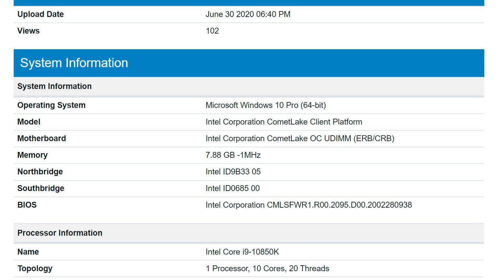The height and width of the screenshot is (280, 498).
Task: Click the System Information blue header
Action: pyautogui.click(x=249, y=63)
